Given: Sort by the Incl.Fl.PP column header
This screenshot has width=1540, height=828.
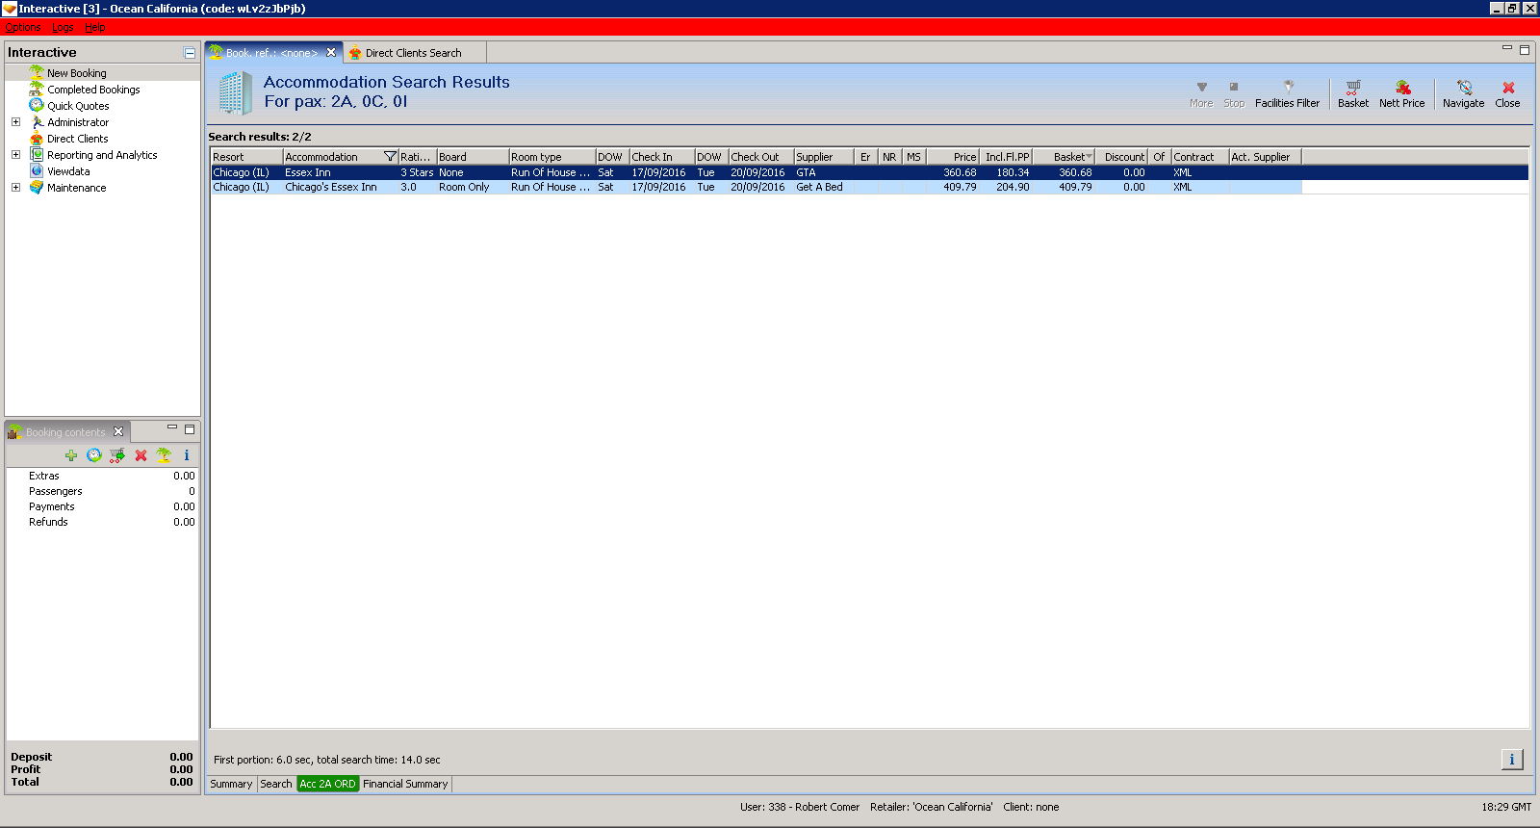Looking at the screenshot, I should click(x=1007, y=157).
